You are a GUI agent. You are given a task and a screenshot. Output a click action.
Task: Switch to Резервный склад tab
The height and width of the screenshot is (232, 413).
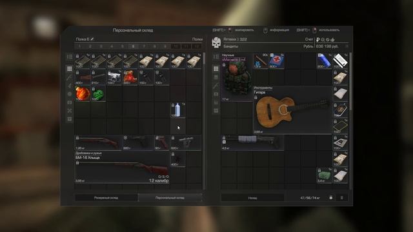point(106,198)
